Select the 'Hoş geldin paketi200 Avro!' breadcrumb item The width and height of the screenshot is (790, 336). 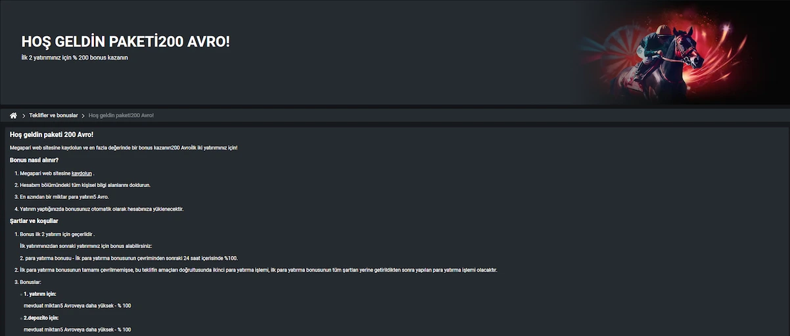tap(121, 115)
